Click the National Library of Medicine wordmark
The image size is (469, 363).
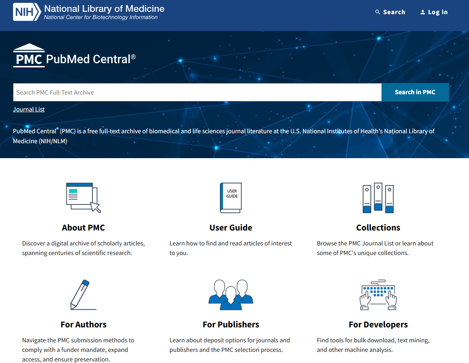[x=104, y=9]
